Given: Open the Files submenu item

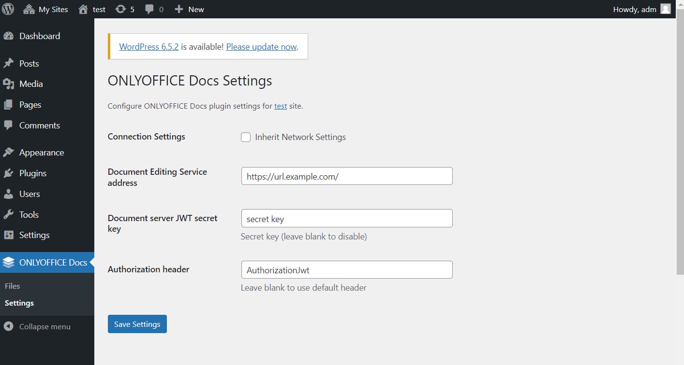Looking at the screenshot, I should point(13,286).
